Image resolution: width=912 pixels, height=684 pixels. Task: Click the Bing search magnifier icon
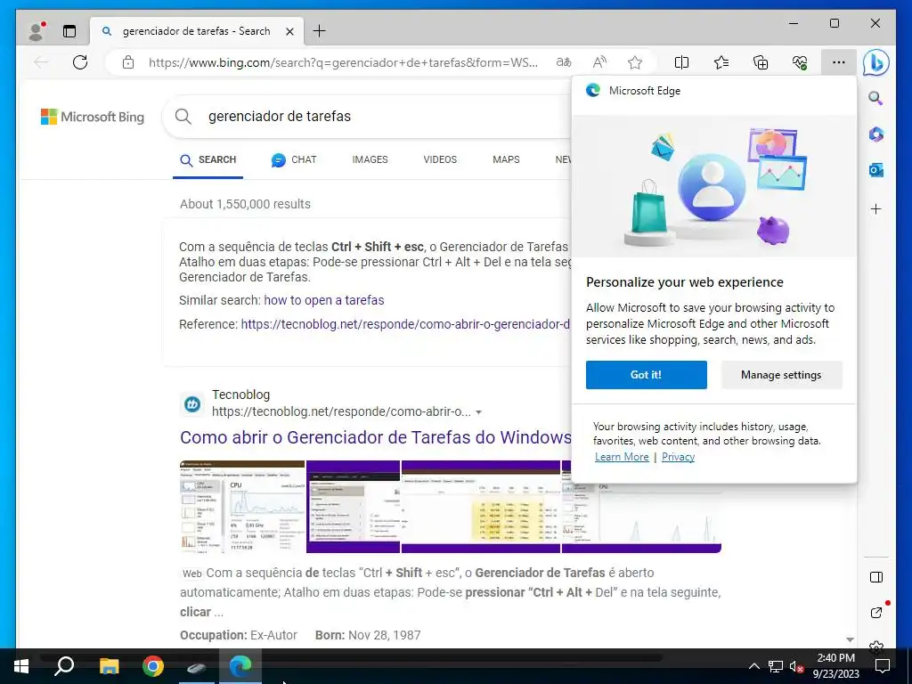pos(183,117)
